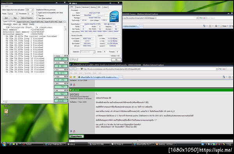Image resolution: width=234 pixels, height=154 pixels.
Task: Click the +3.3V voltage monitor readout
Action: 61,66
